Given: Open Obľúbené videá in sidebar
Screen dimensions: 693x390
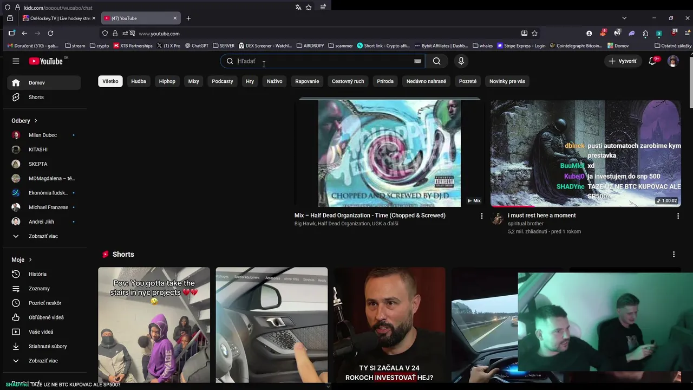Looking at the screenshot, I should coord(44,317).
